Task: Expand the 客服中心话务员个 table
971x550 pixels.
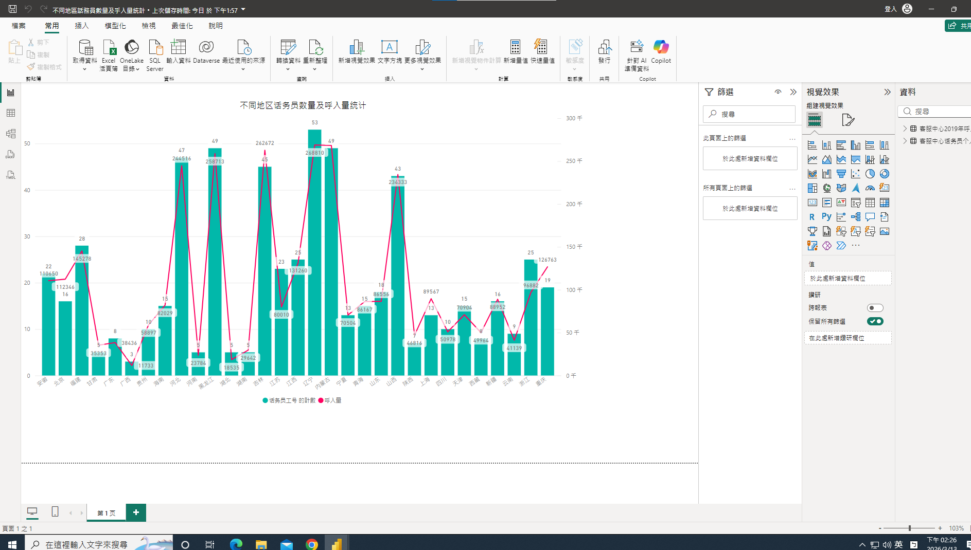Action: coord(905,140)
